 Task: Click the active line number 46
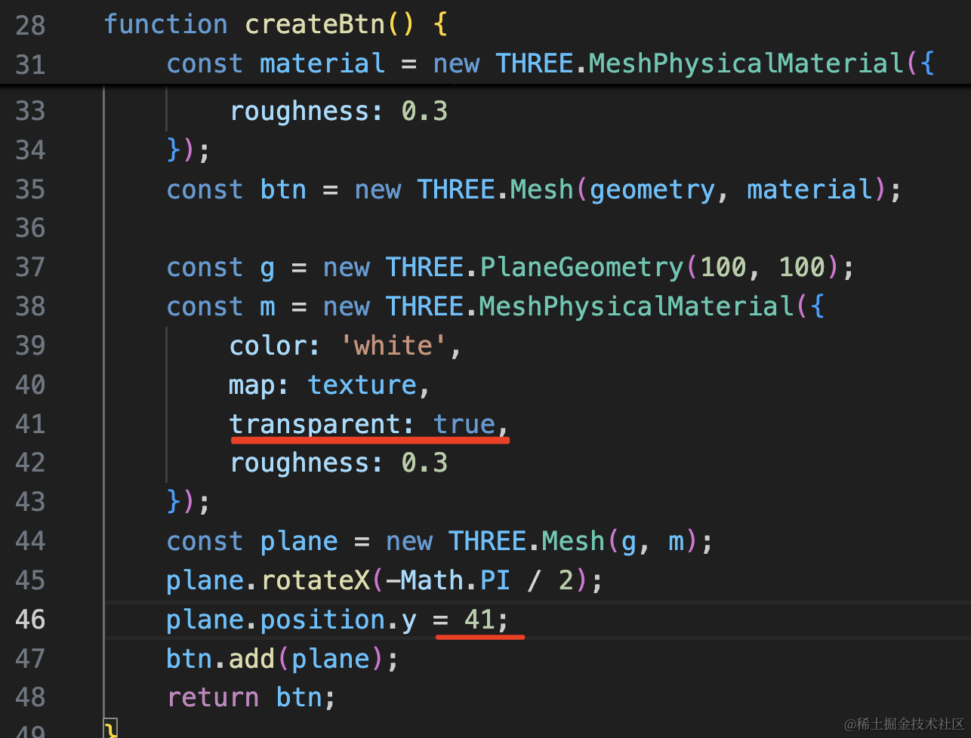[30, 620]
